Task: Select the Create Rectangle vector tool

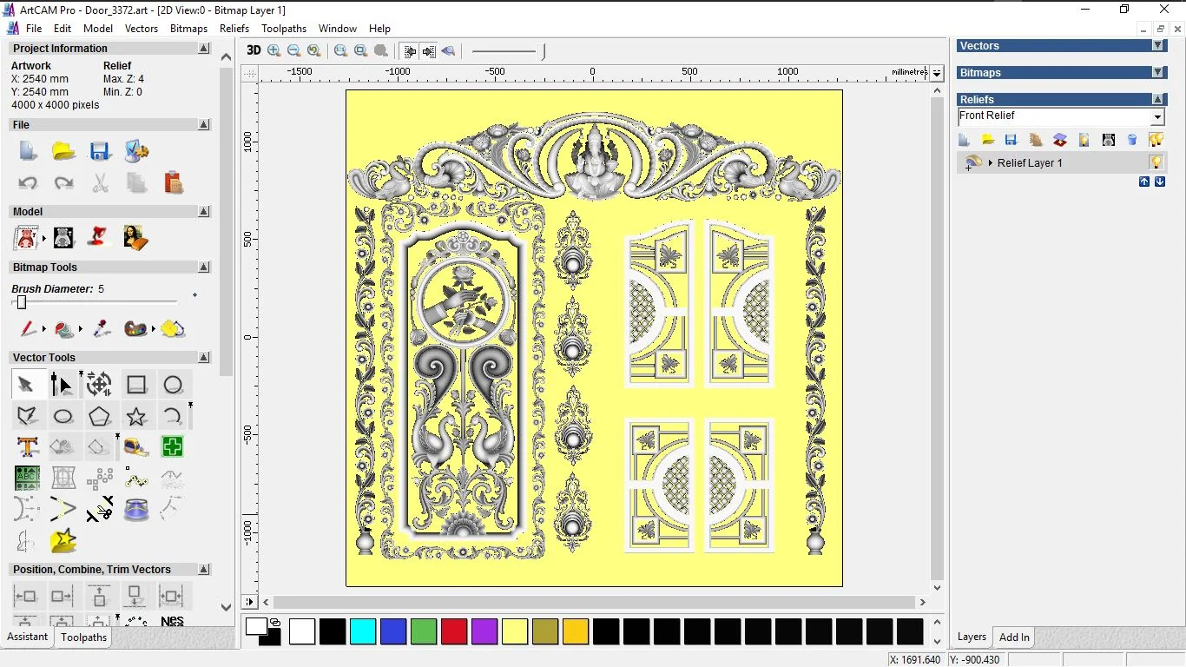Action: pos(136,385)
